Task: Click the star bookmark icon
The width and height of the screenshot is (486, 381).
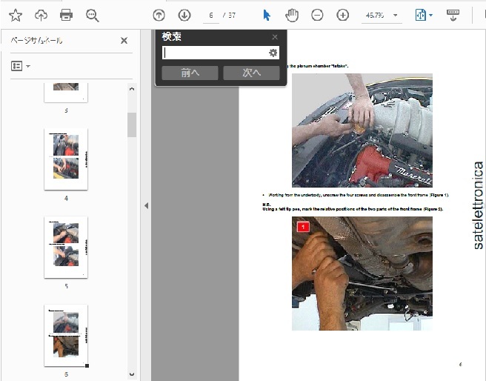Action: tap(15, 15)
